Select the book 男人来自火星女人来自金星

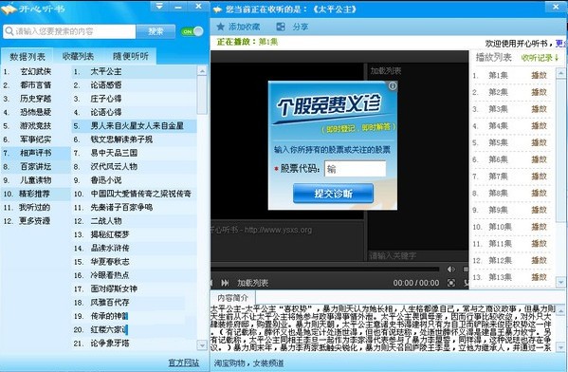point(134,126)
